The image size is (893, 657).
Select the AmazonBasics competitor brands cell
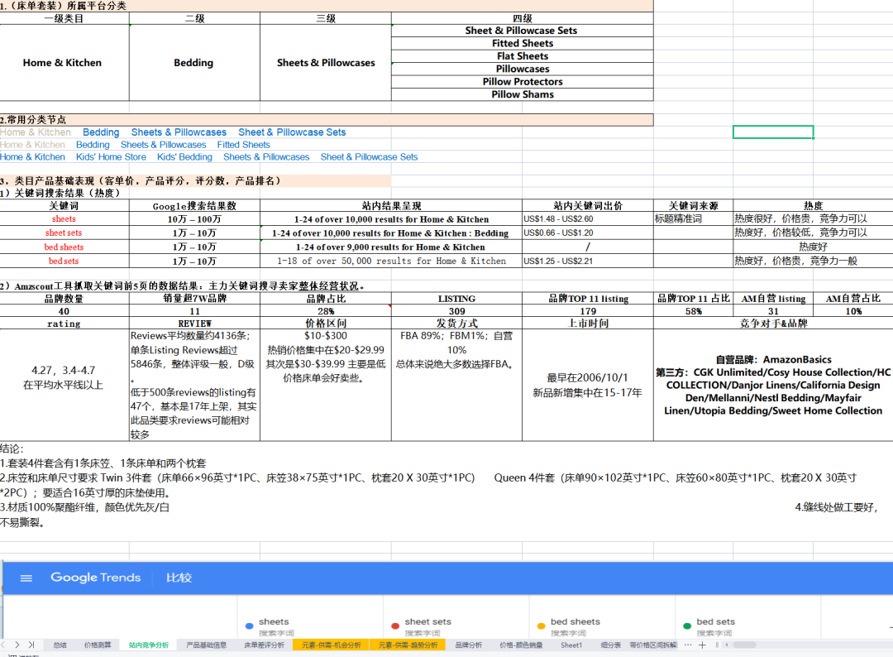773,385
